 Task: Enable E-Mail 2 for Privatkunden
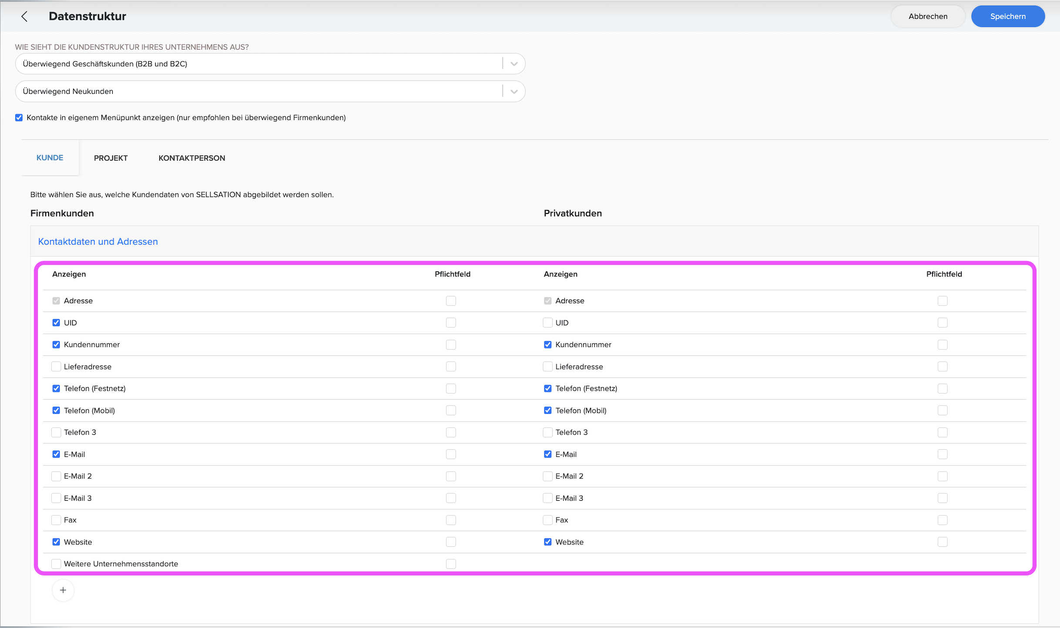548,476
